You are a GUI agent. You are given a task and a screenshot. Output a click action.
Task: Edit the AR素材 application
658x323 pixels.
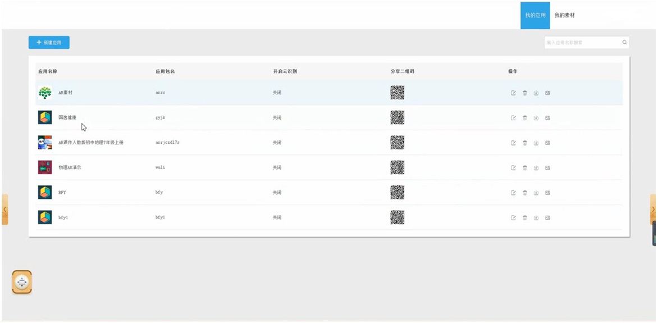point(513,93)
